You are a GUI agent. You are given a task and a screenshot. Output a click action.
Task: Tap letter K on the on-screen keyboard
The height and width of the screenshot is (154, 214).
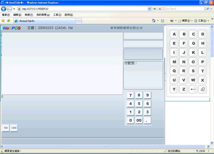[193, 53]
